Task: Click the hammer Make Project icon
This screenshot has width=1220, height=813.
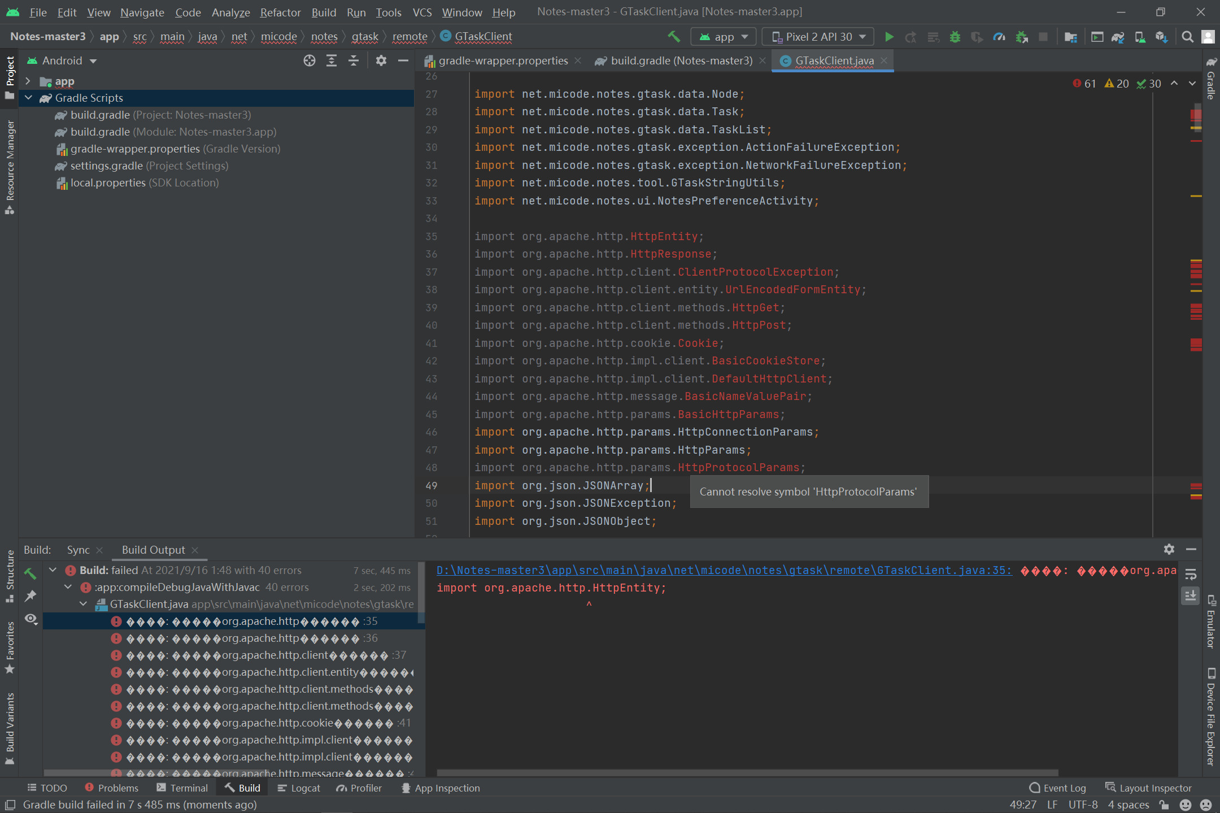Action: coord(674,37)
